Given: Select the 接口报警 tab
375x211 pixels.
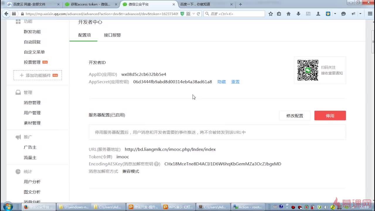Looking at the screenshot, I should [112, 35].
